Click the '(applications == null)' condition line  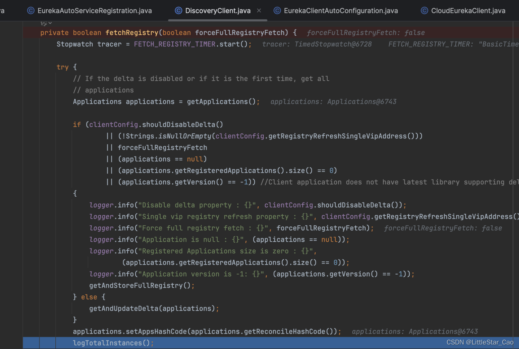(x=162, y=159)
